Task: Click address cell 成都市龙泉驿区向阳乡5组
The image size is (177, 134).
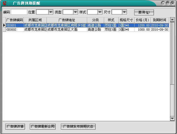Action: (x=67, y=25)
